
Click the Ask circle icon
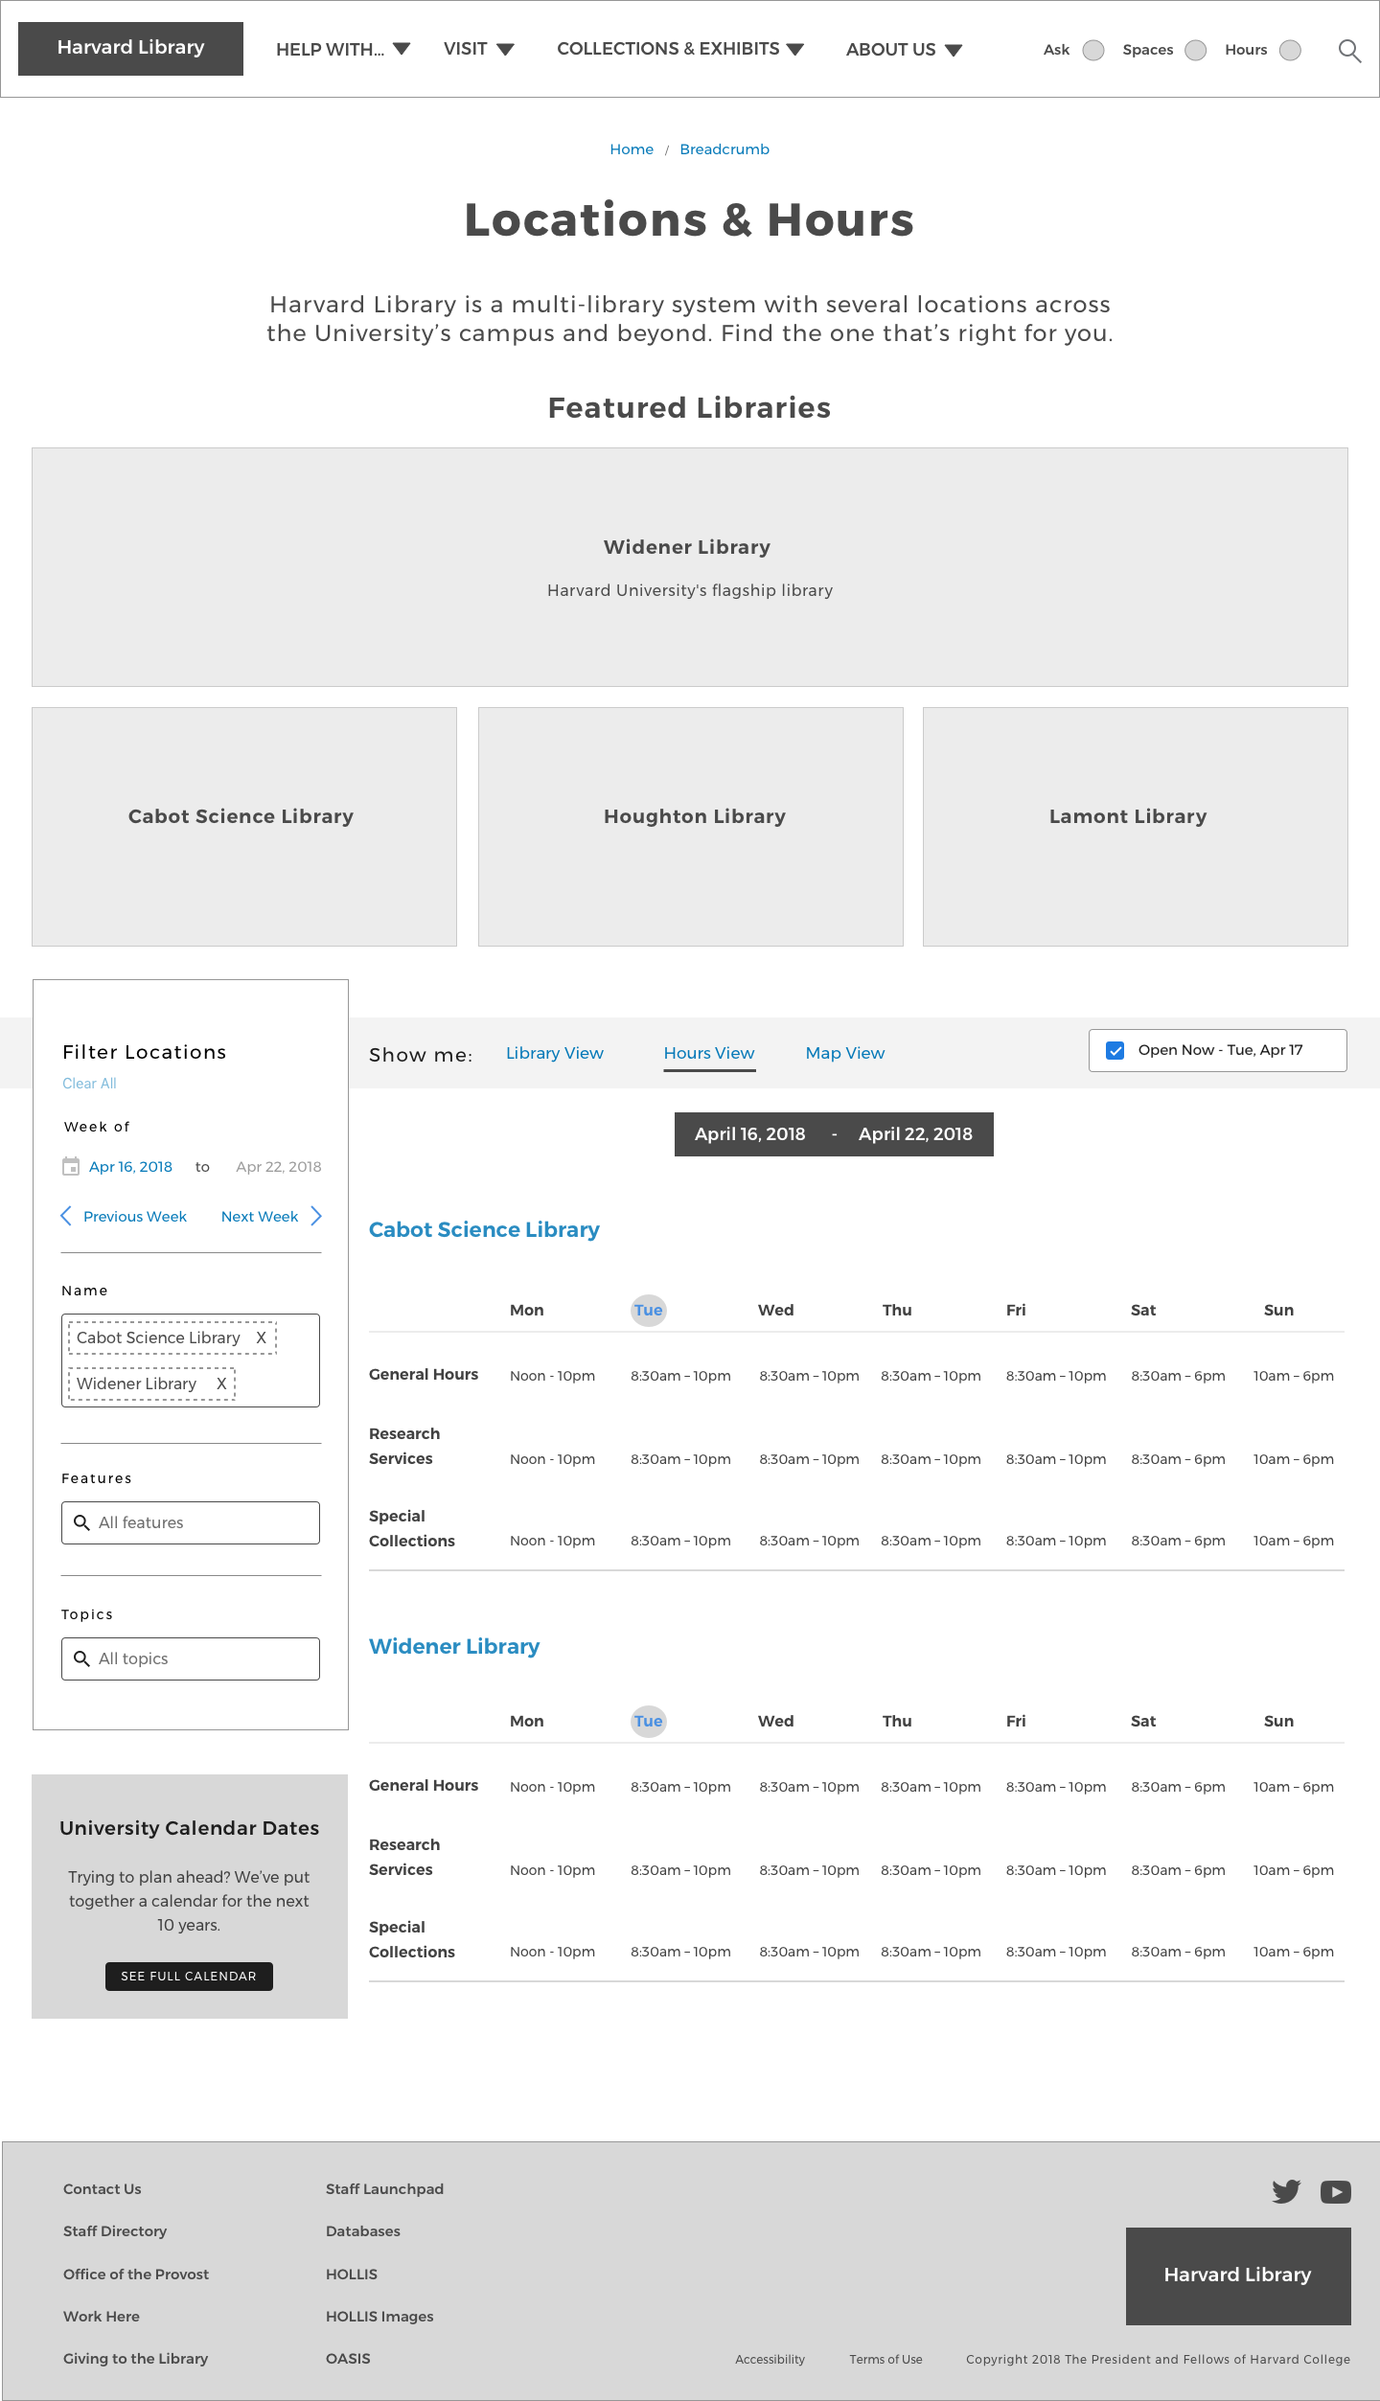(x=1093, y=50)
